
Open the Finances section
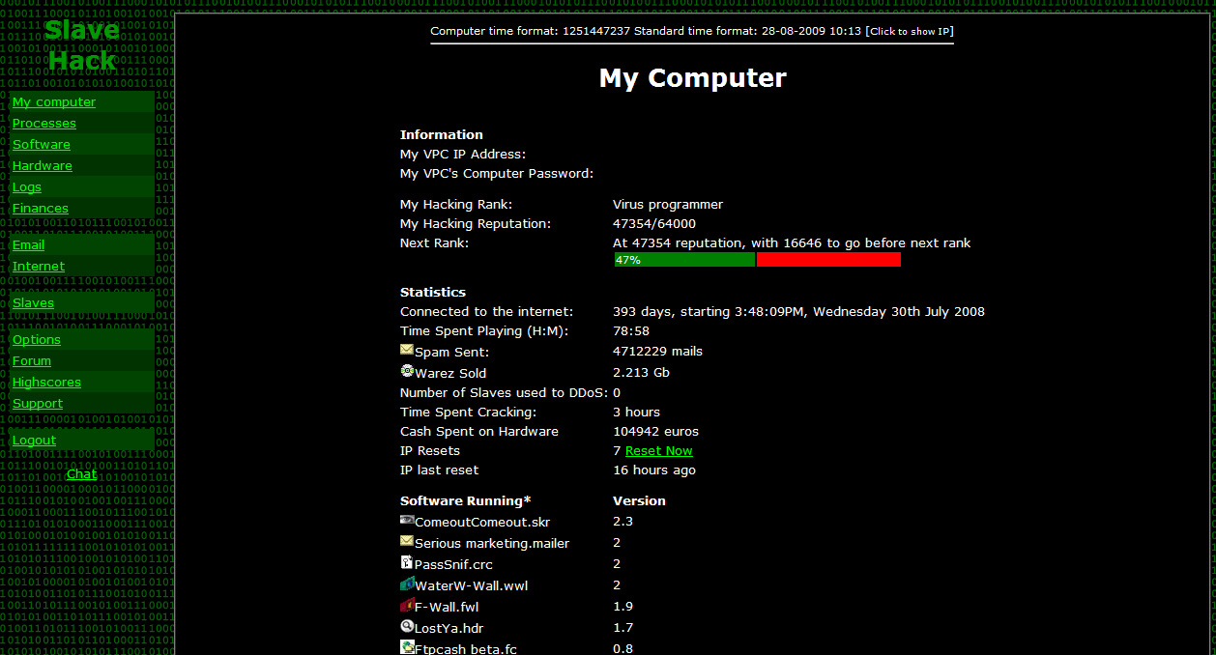(x=40, y=208)
